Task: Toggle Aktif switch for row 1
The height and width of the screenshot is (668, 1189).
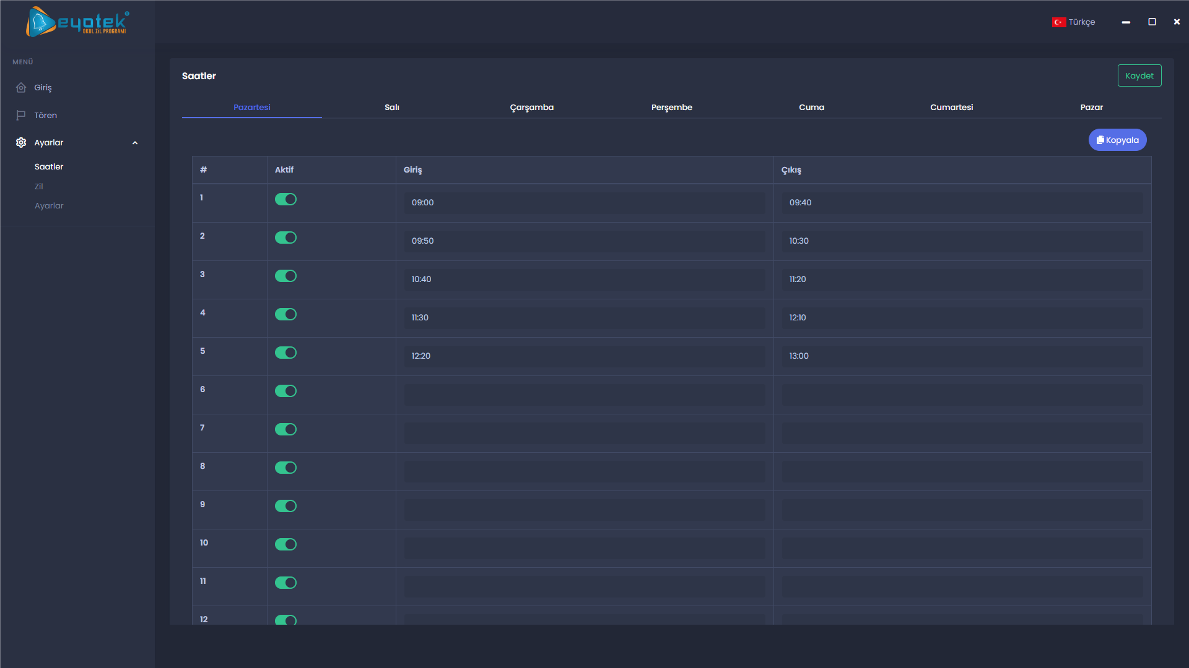Action: [x=285, y=199]
